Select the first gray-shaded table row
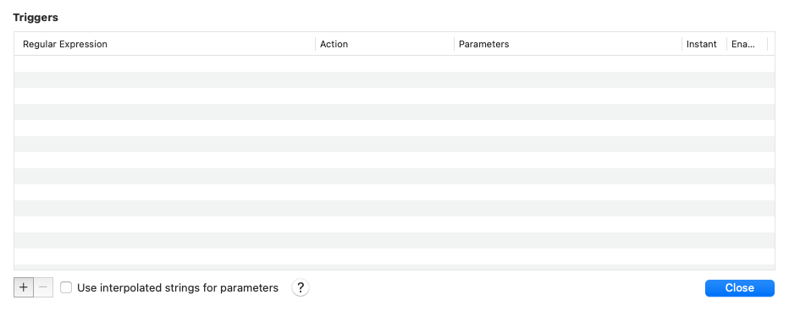Viewport: 789px width, 311px height. 394,80
